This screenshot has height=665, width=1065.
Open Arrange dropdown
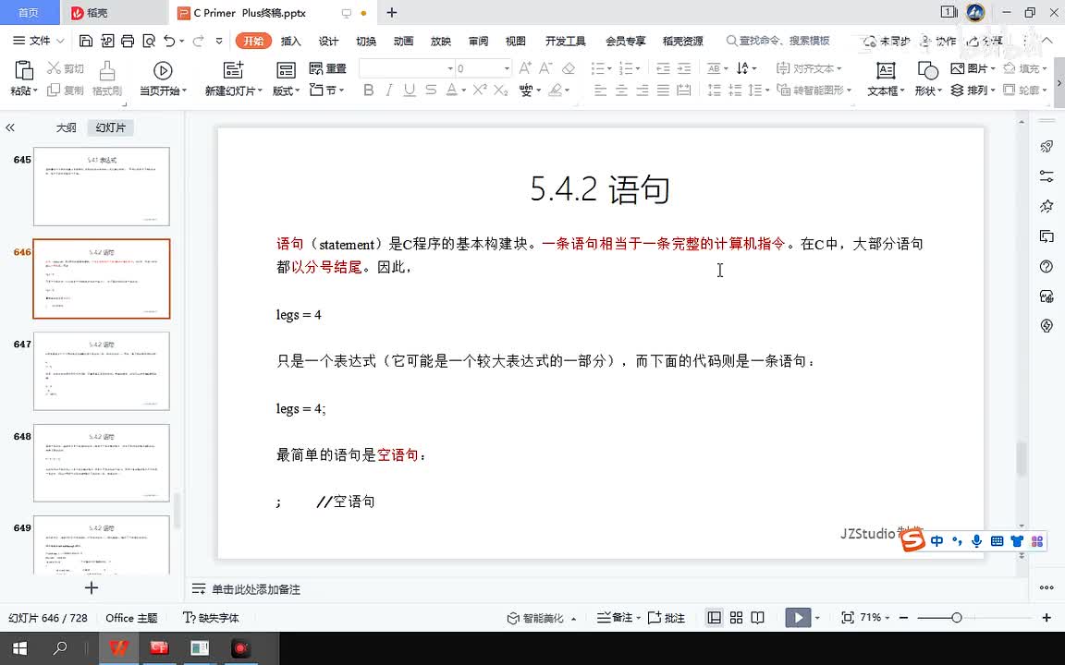(973, 90)
